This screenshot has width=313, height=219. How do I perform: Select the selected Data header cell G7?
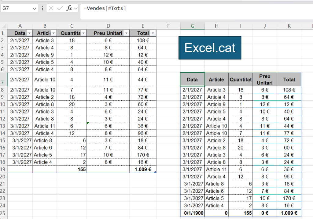pyautogui.click(x=193, y=80)
